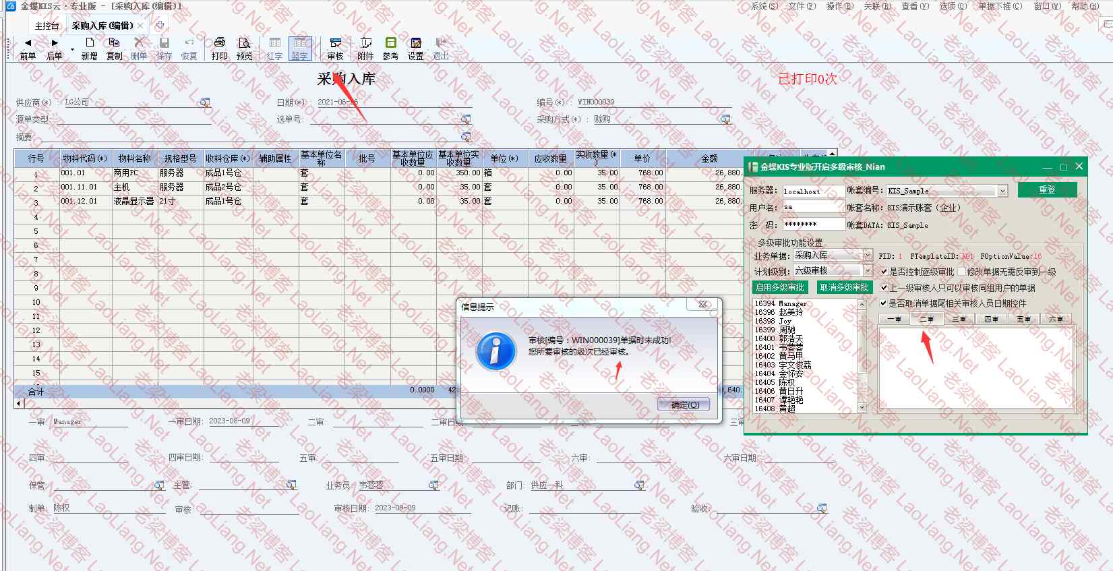1113x571 pixels.
Task: Switch to the 三审 tab
Action: (959, 319)
